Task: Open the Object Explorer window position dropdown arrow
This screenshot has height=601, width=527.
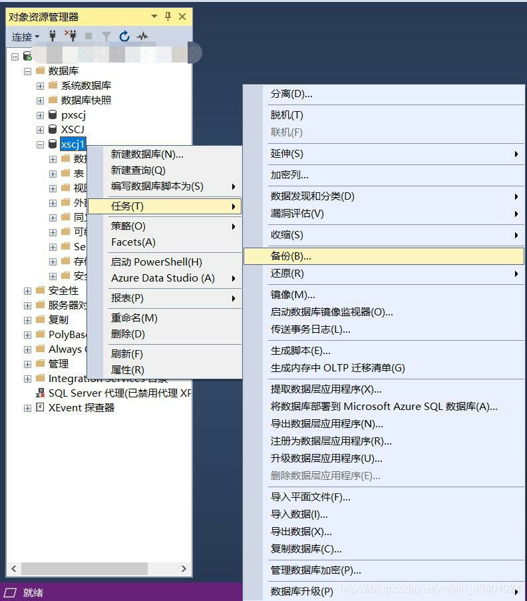Action: (154, 17)
